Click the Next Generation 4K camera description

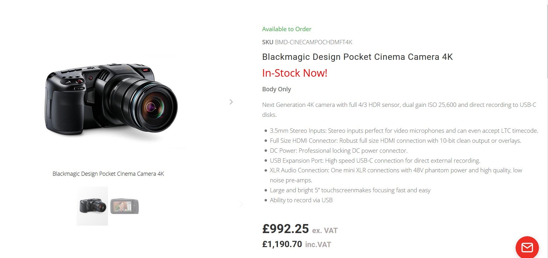click(399, 110)
